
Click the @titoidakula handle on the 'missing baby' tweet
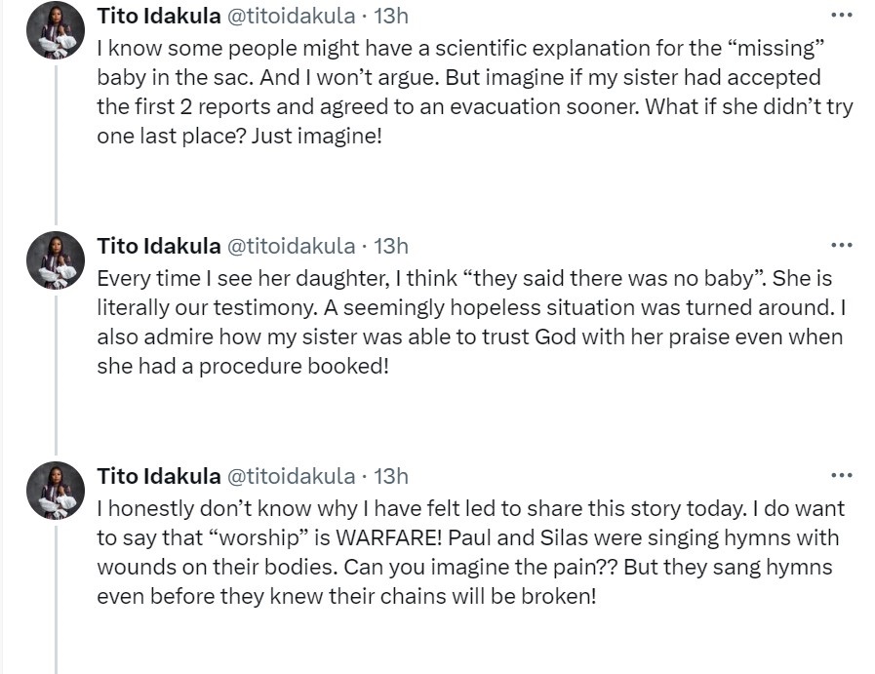pyautogui.click(x=291, y=16)
